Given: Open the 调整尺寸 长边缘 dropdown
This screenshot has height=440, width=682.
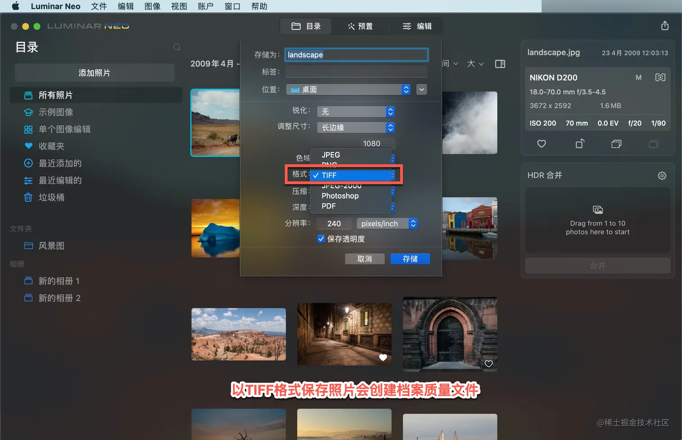Looking at the screenshot, I should pos(356,128).
